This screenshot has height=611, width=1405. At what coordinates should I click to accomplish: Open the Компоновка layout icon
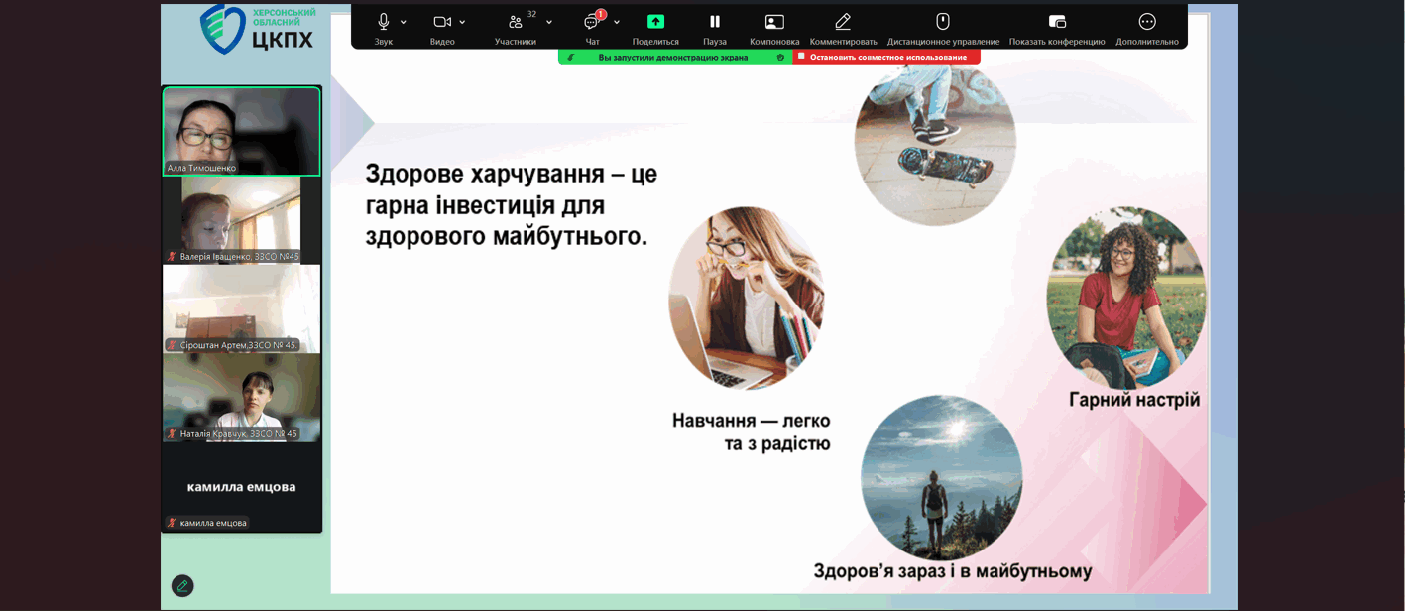tap(774, 22)
